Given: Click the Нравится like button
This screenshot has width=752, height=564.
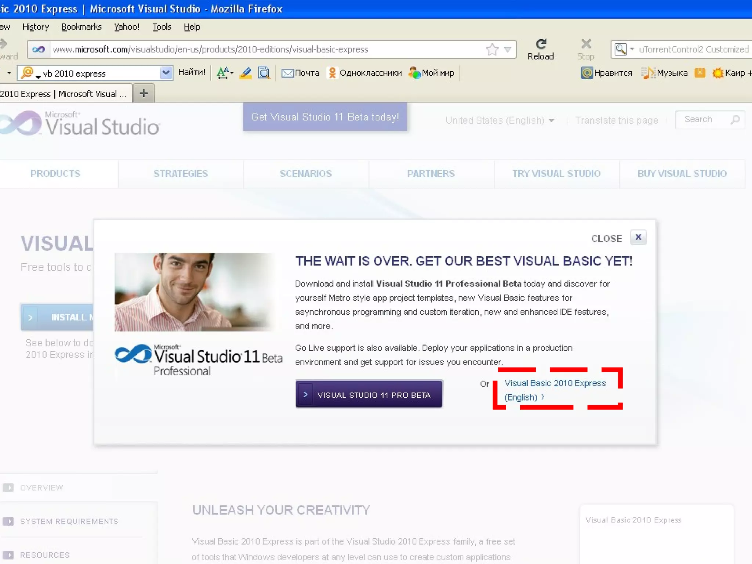Looking at the screenshot, I should [x=607, y=73].
